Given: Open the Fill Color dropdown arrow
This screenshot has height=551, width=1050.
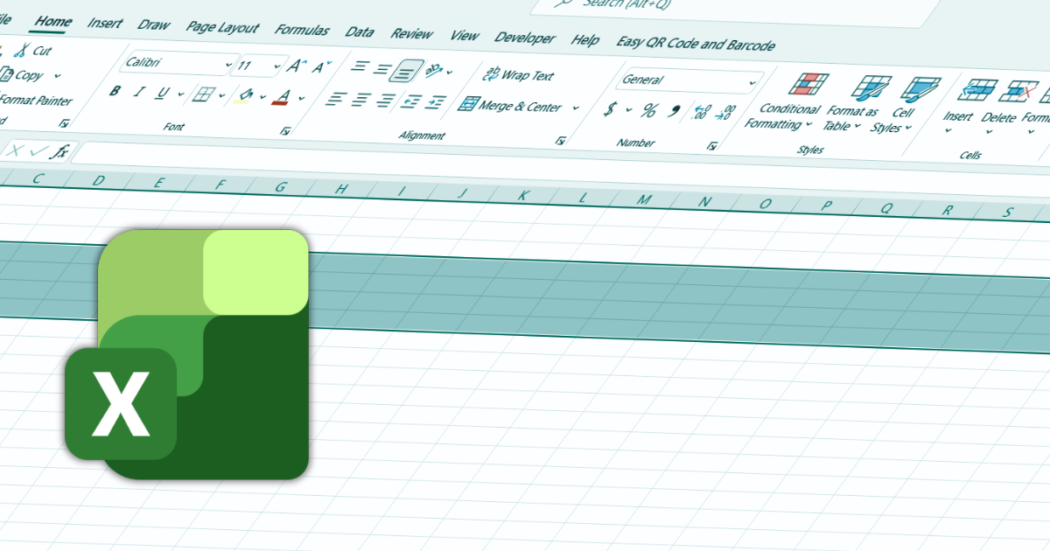Looking at the screenshot, I should [262, 97].
